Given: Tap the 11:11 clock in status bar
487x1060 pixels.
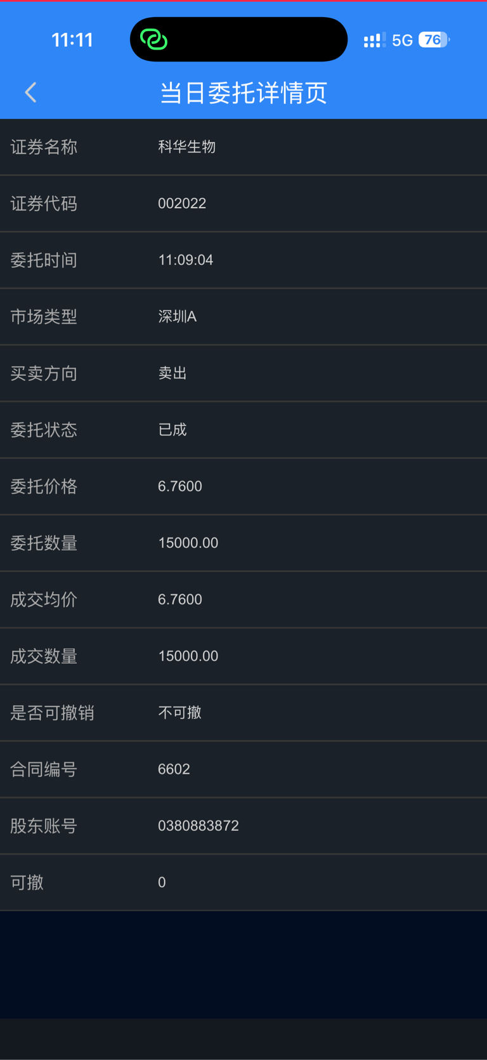Looking at the screenshot, I should [x=72, y=40].
